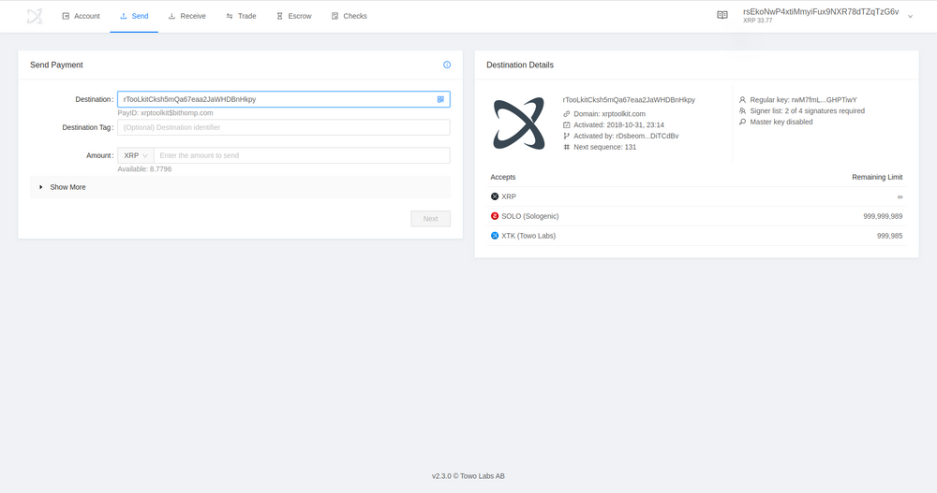Click the XRP currency icon in Accepts list

point(495,196)
